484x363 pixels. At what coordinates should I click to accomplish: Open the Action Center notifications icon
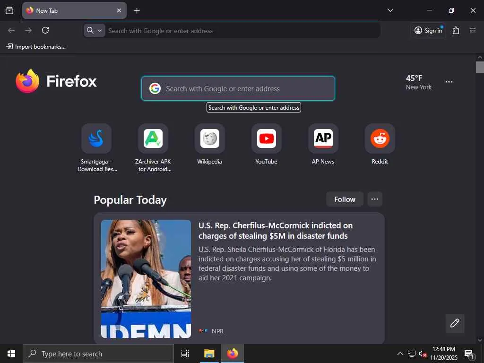point(469,354)
